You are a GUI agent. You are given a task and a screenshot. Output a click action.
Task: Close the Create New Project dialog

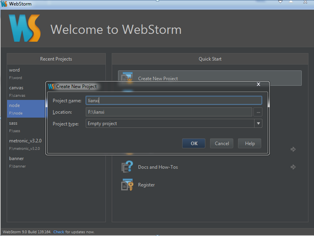click(258, 84)
